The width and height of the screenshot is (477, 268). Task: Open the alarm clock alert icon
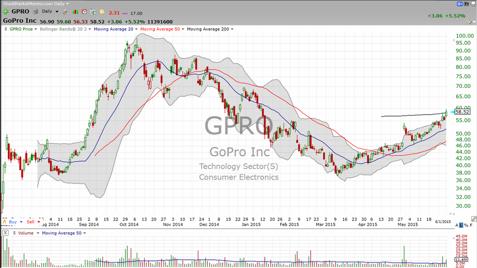point(84,12)
